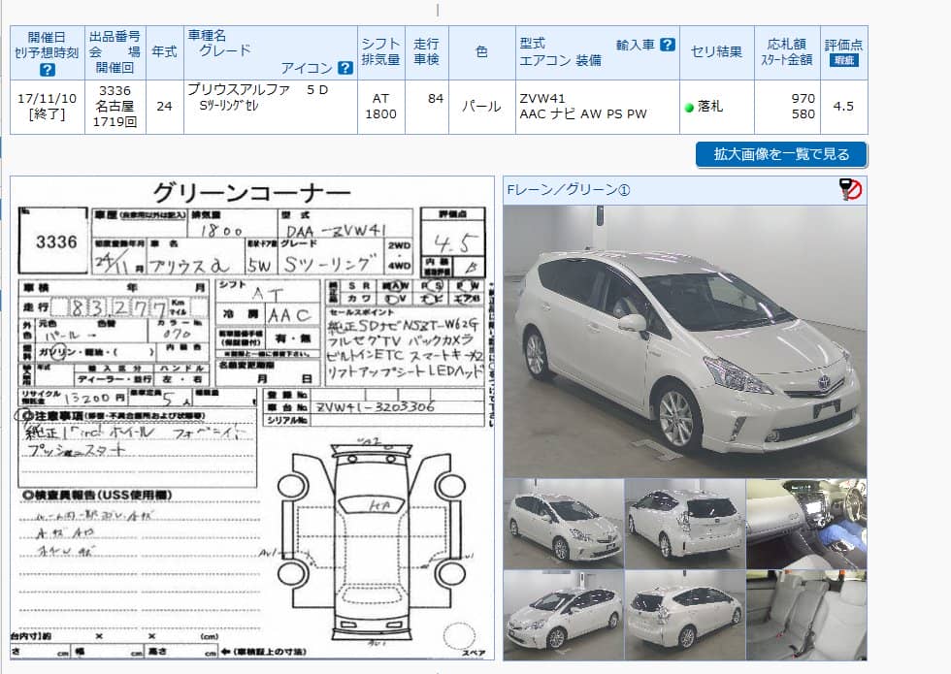951x674 pixels.
Task: Click displacement 1800 in table
Action: click(380, 114)
